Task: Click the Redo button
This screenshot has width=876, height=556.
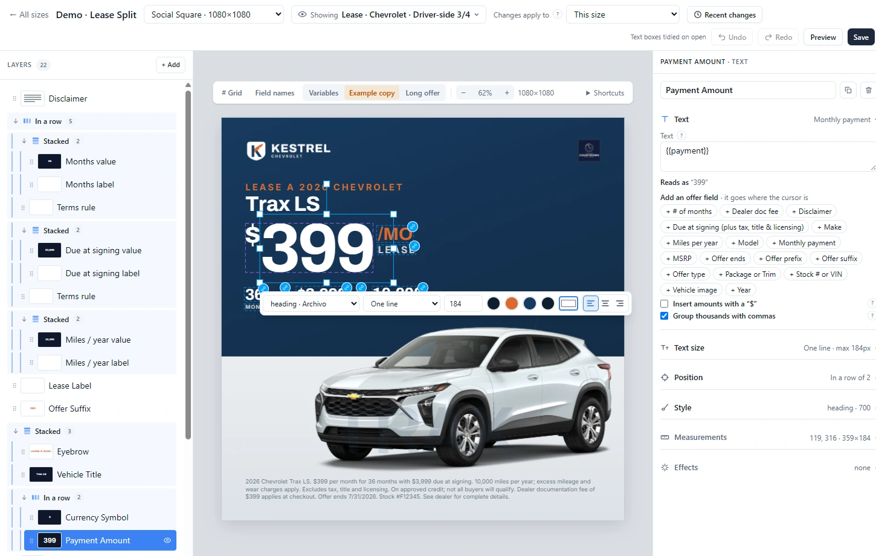Action: 778,37
